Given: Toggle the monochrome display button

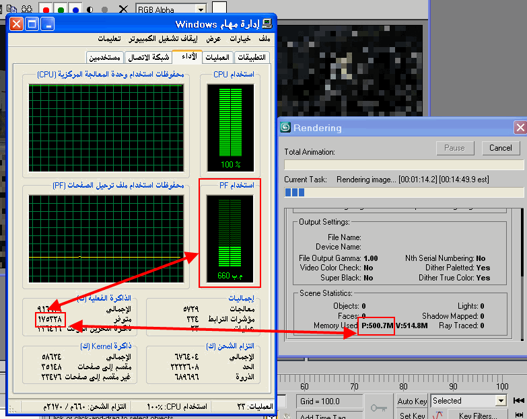Looking at the screenshot, I should pyautogui.click(x=104, y=9).
